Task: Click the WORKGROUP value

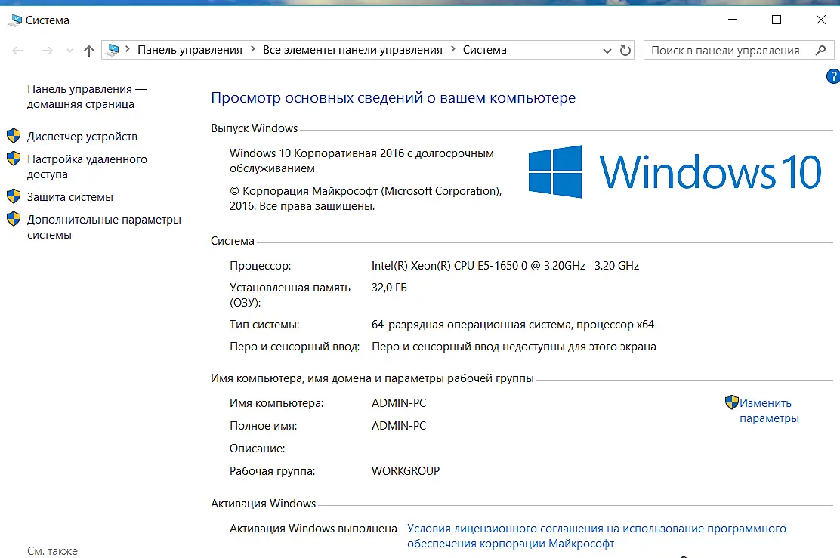Action: (406, 471)
